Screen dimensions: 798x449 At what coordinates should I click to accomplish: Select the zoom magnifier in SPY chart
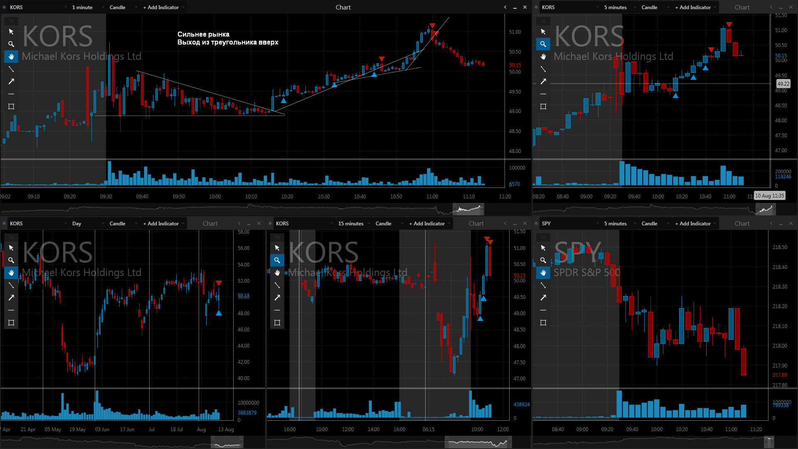click(543, 260)
